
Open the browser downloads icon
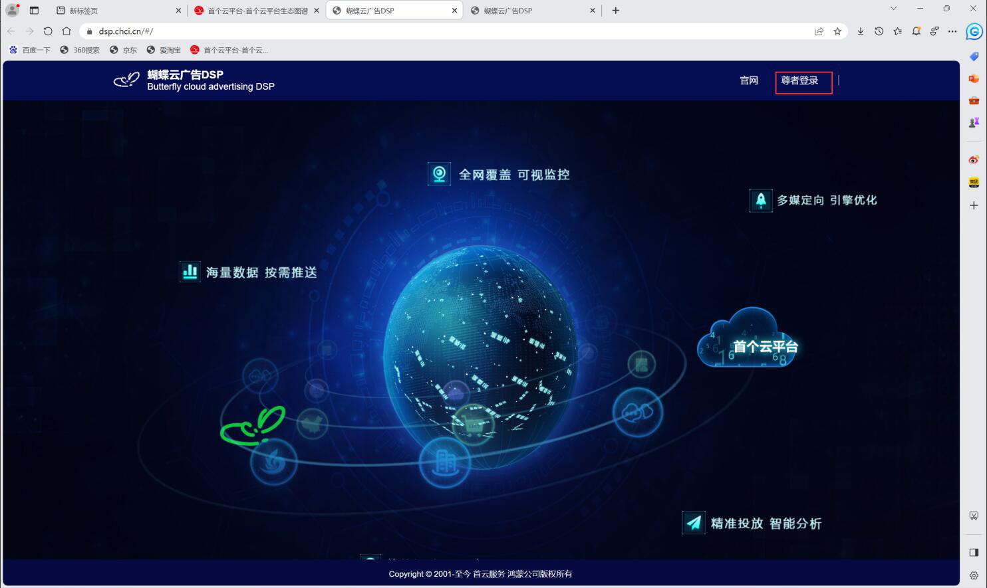[x=861, y=31]
